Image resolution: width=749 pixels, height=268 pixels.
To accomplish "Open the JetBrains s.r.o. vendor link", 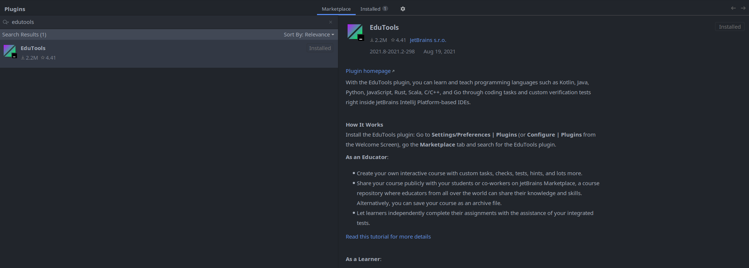I will click(x=428, y=40).
